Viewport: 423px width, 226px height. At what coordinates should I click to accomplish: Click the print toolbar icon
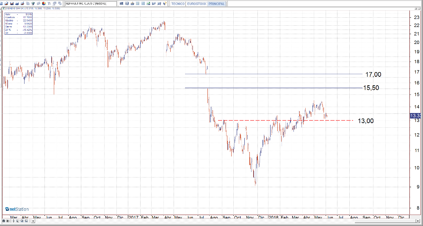(17, 3)
